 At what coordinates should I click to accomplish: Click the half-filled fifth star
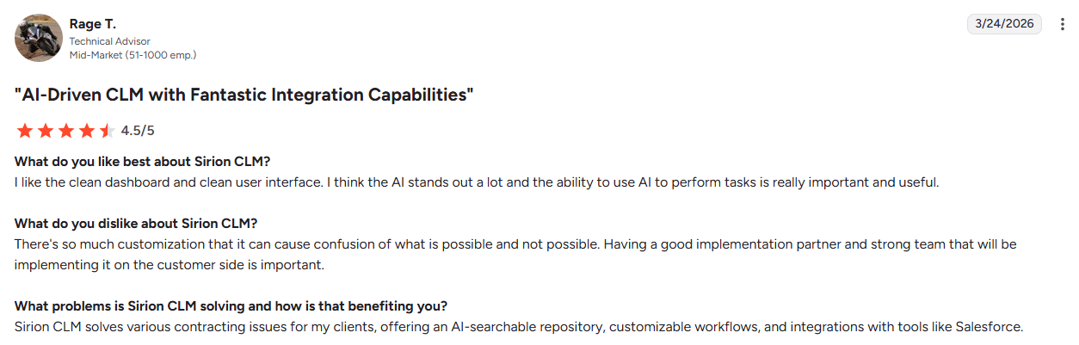(x=107, y=131)
